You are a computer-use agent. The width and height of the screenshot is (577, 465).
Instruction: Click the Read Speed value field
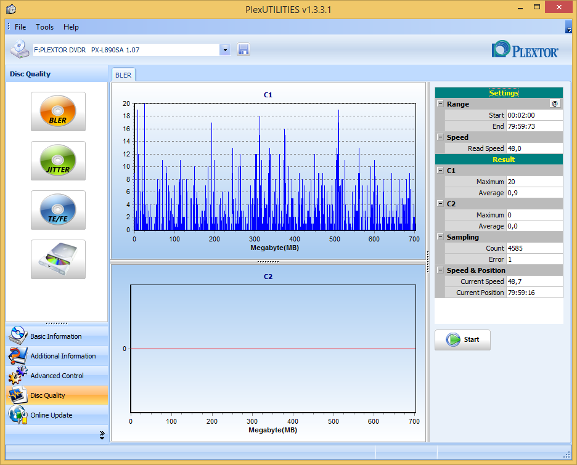coord(534,148)
